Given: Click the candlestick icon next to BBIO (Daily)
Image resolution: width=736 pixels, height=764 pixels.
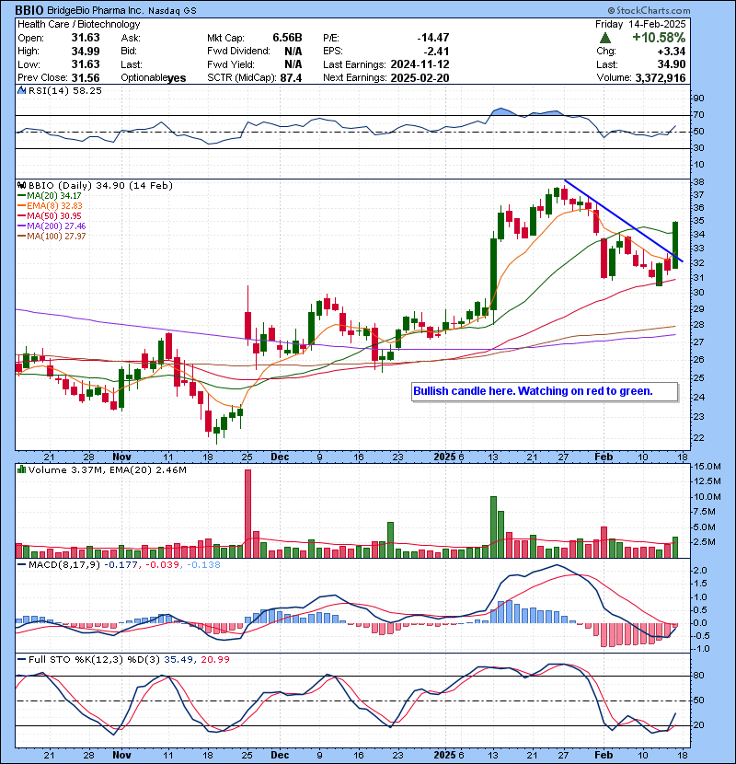Looking at the screenshot, I should (21, 186).
